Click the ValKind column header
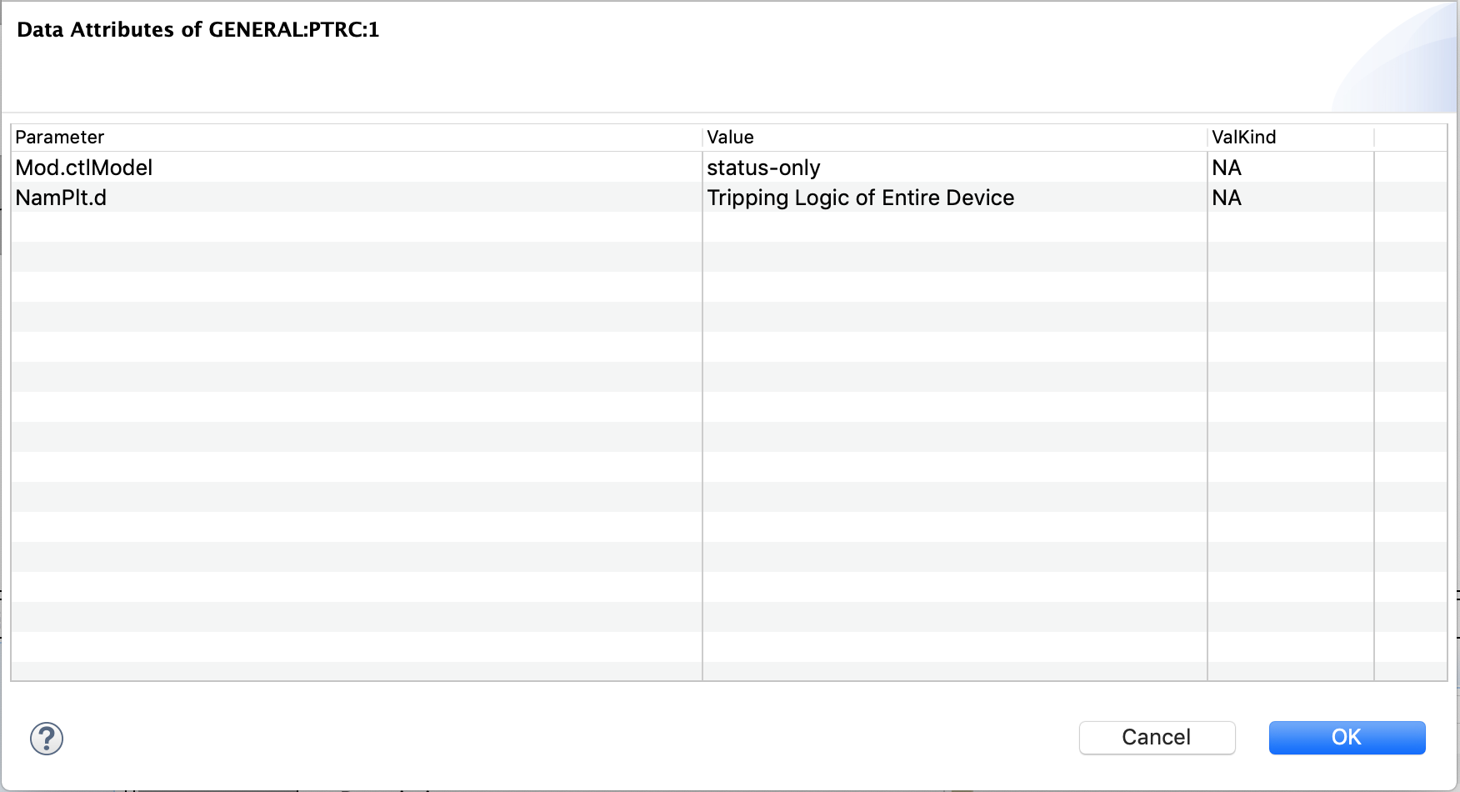Screen dimensions: 1460x792 pyautogui.click(x=1243, y=138)
